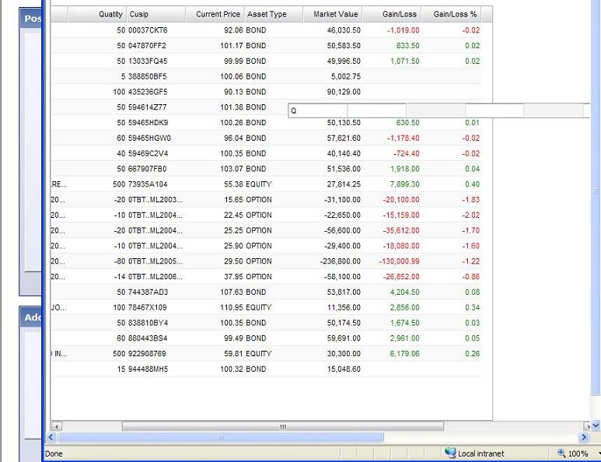Open the 100% zoom level dropdown arrow
Screen dimensions: 601x462
coord(596,453)
